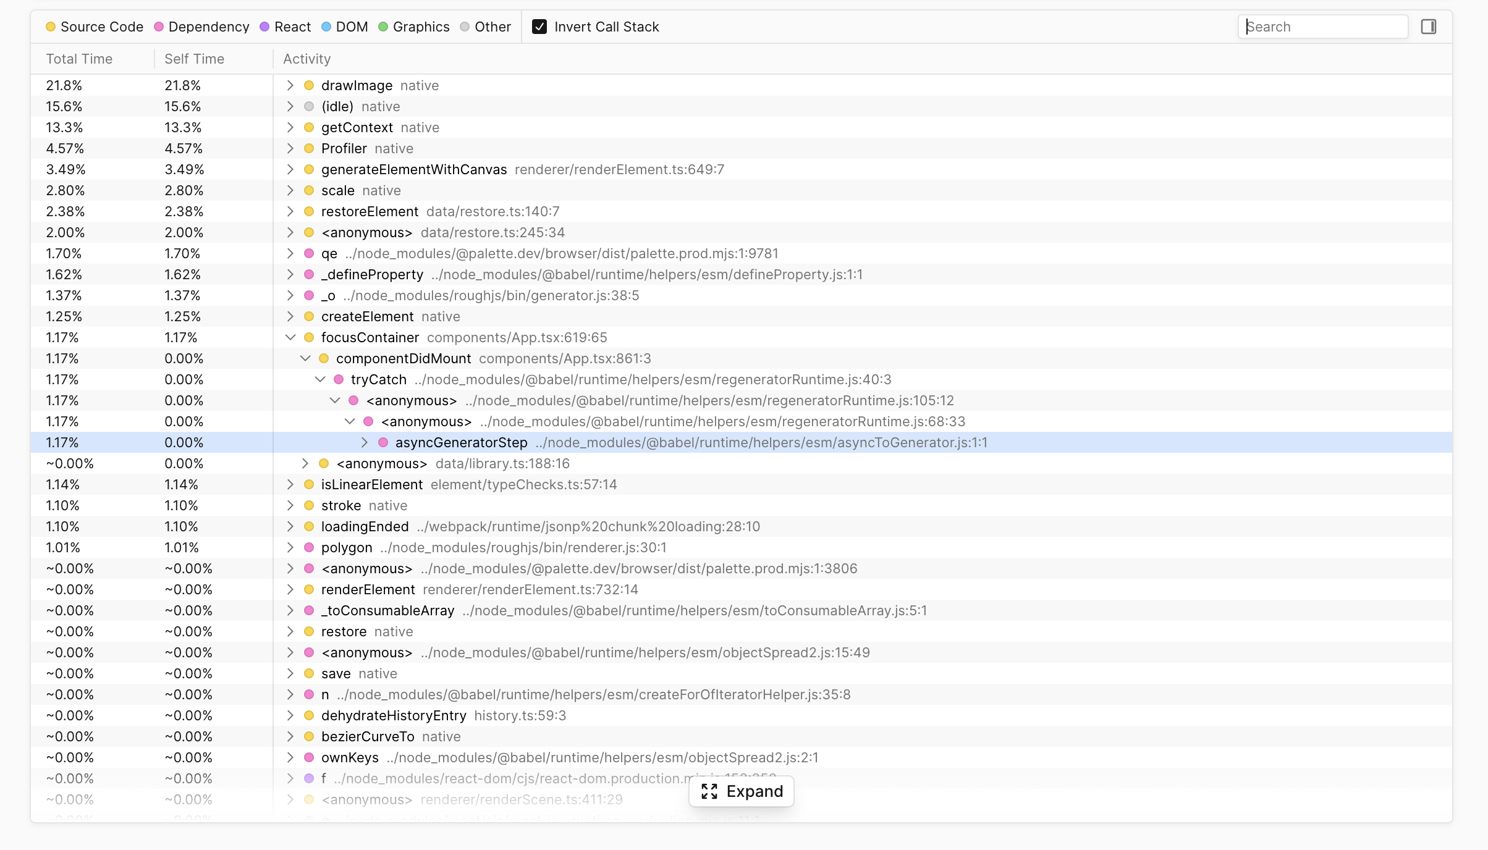
Task: Select the qe palette.prod.mjs row
Action: (742, 253)
